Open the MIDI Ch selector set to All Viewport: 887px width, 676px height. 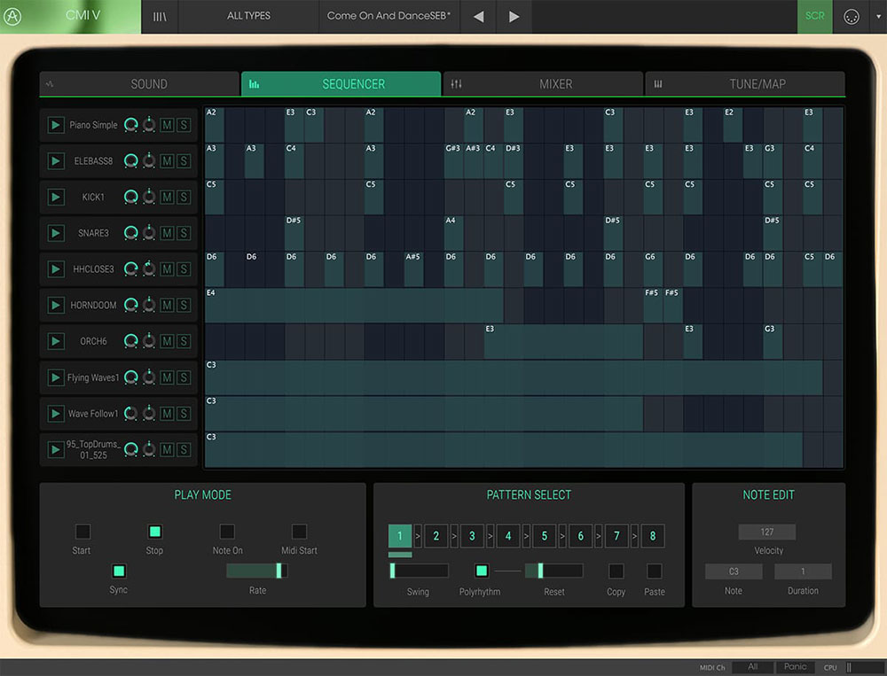tap(751, 667)
